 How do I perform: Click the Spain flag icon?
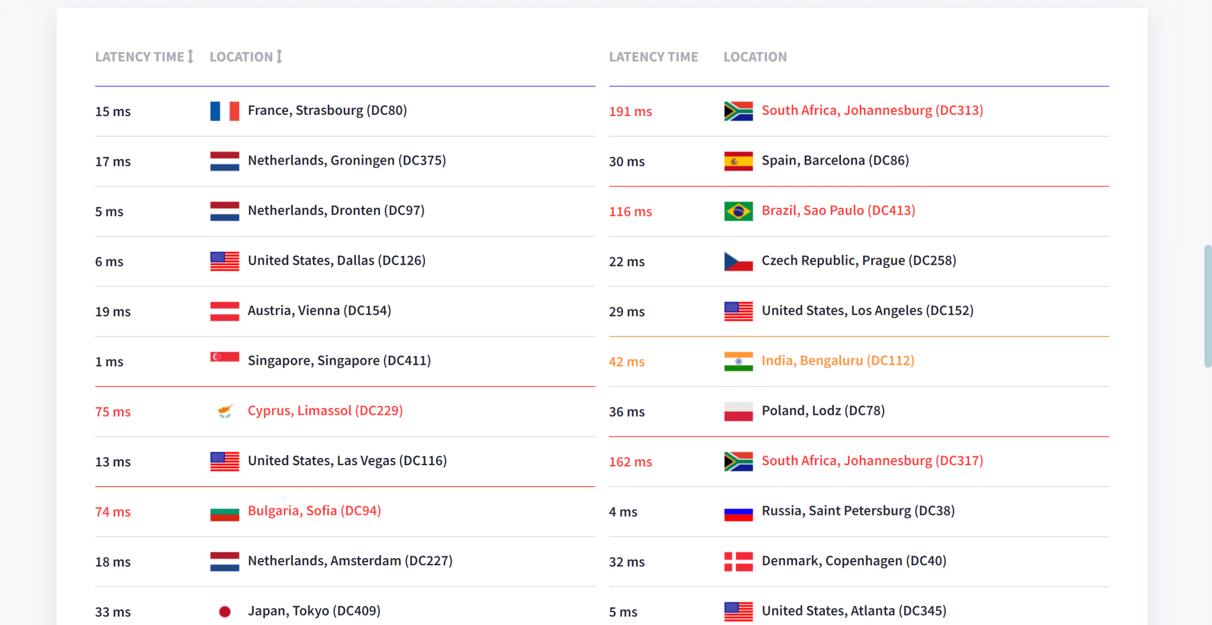click(x=737, y=160)
